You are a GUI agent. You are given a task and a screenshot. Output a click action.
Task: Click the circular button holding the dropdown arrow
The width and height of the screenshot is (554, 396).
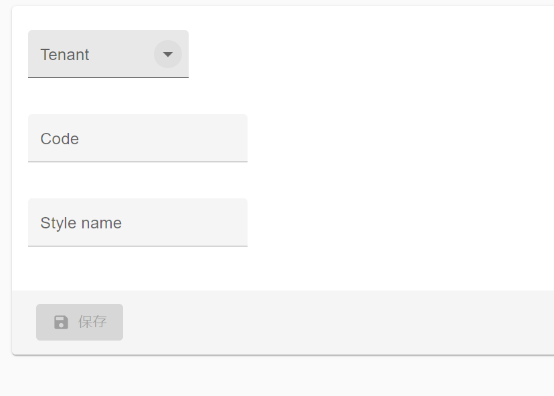(x=167, y=54)
